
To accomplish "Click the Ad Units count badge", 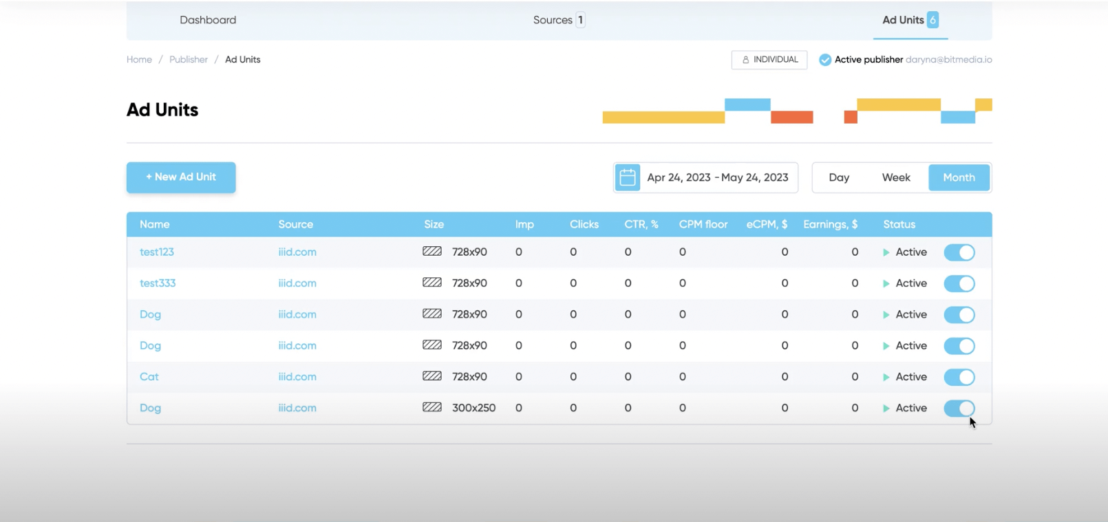I will [933, 20].
